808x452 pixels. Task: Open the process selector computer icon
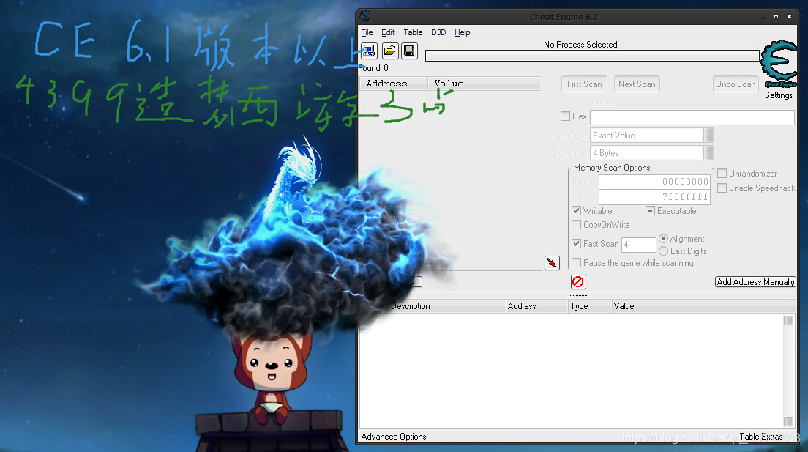pyautogui.click(x=369, y=51)
